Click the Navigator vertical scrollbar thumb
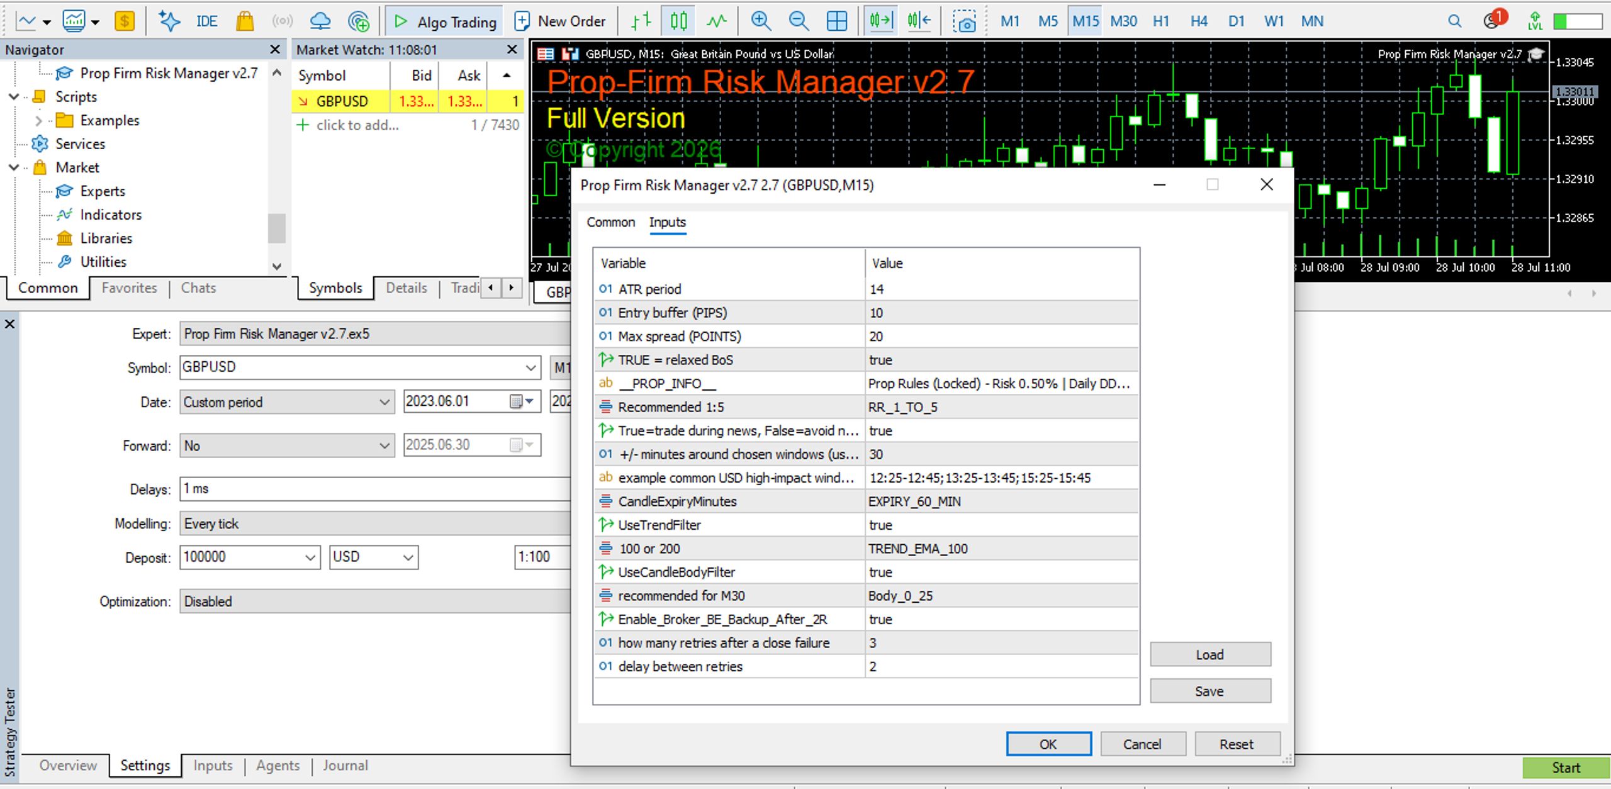The image size is (1611, 789). click(x=276, y=228)
